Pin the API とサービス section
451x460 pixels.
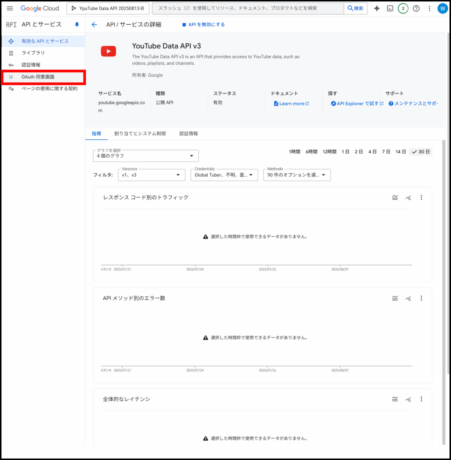coord(77,25)
